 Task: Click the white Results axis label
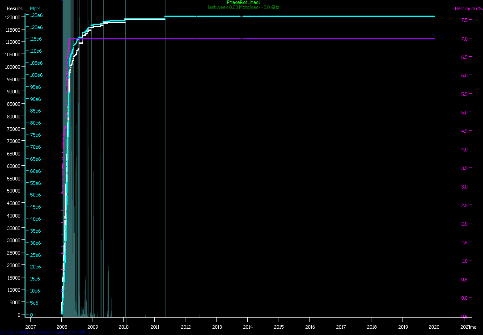point(15,8)
